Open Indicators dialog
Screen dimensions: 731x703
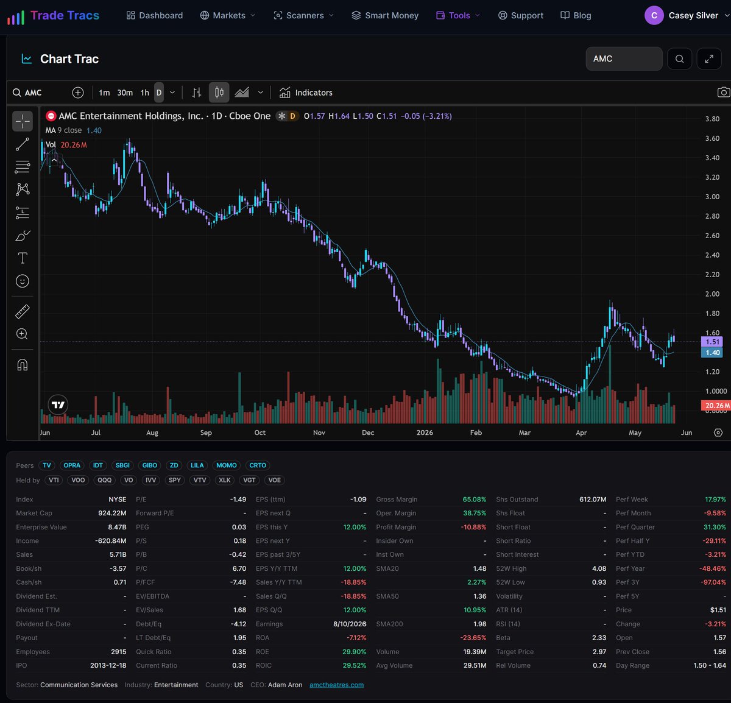[306, 93]
